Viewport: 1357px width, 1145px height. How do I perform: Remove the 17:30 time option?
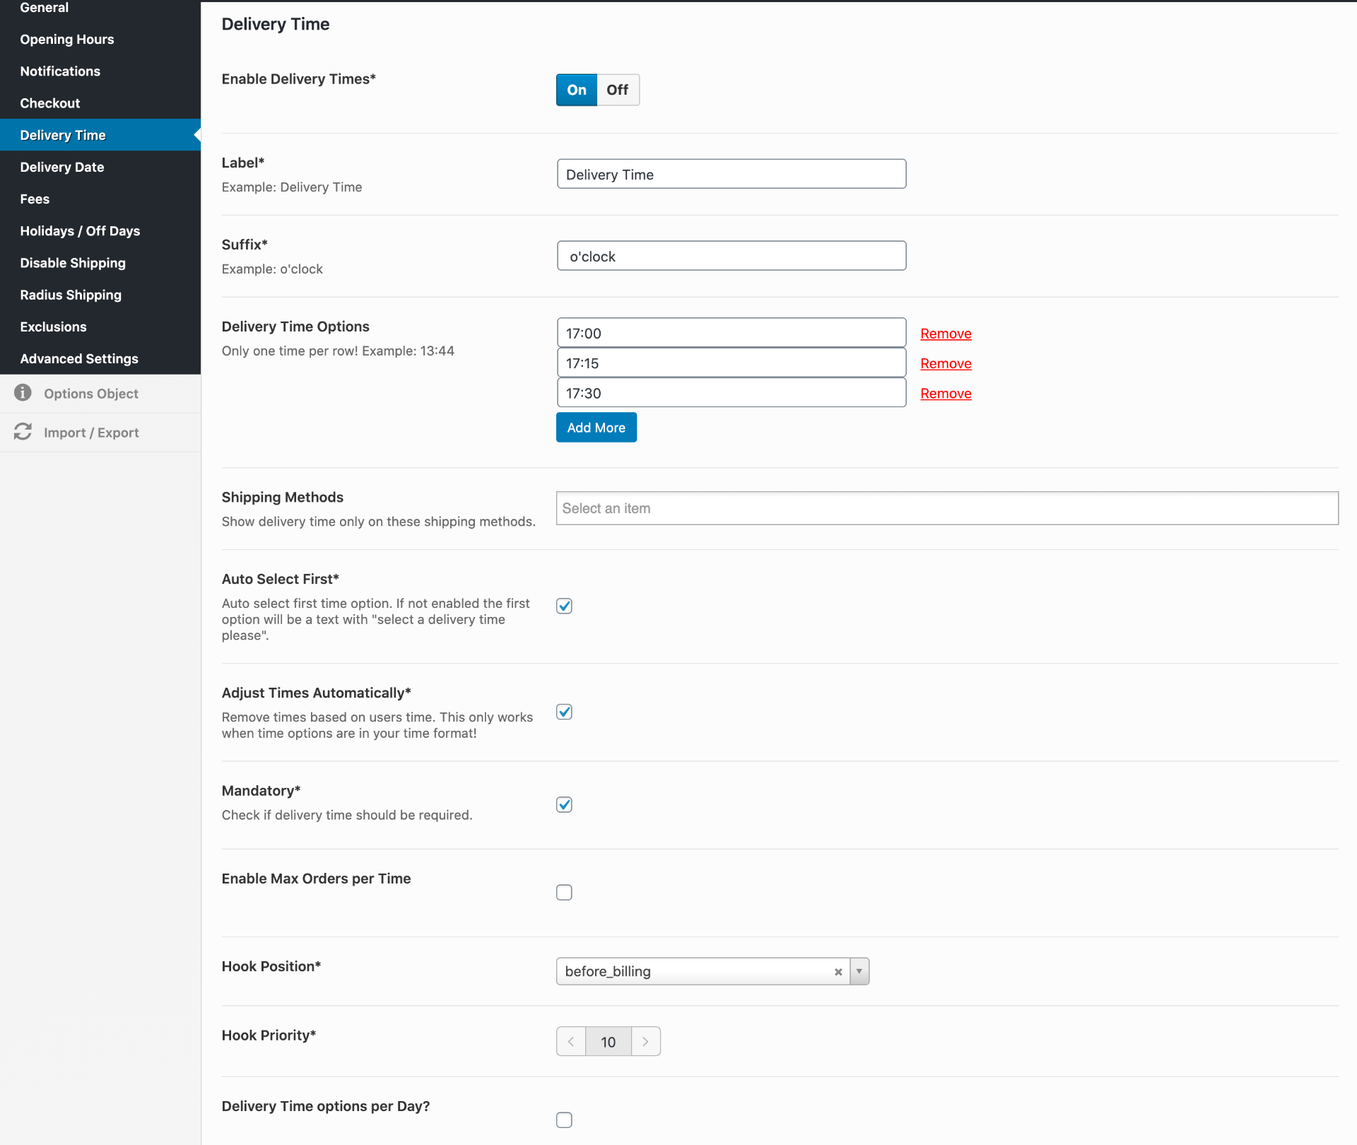946,394
